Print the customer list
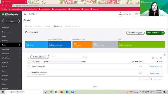168x94 pixels. click(x=153, y=58)
